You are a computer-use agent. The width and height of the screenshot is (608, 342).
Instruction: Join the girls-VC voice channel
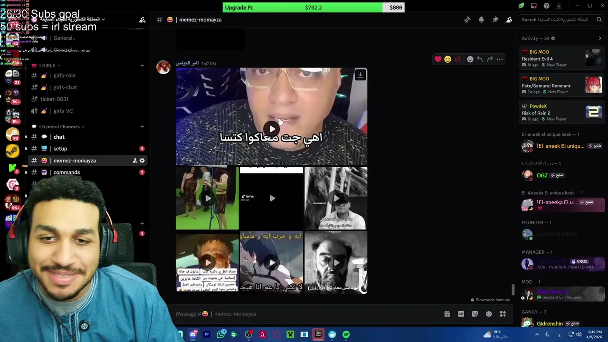coord(87,111)
